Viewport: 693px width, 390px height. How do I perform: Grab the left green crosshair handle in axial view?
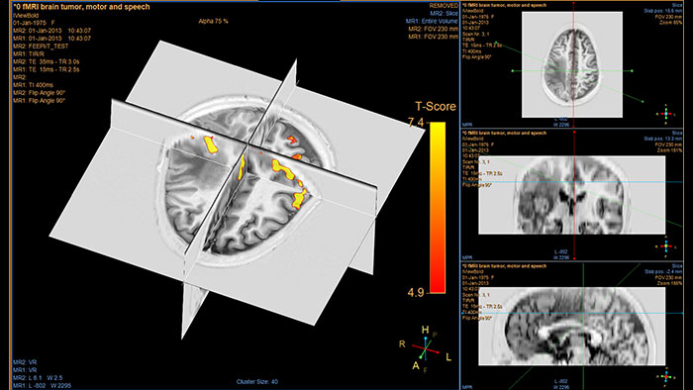pos(513,70)
